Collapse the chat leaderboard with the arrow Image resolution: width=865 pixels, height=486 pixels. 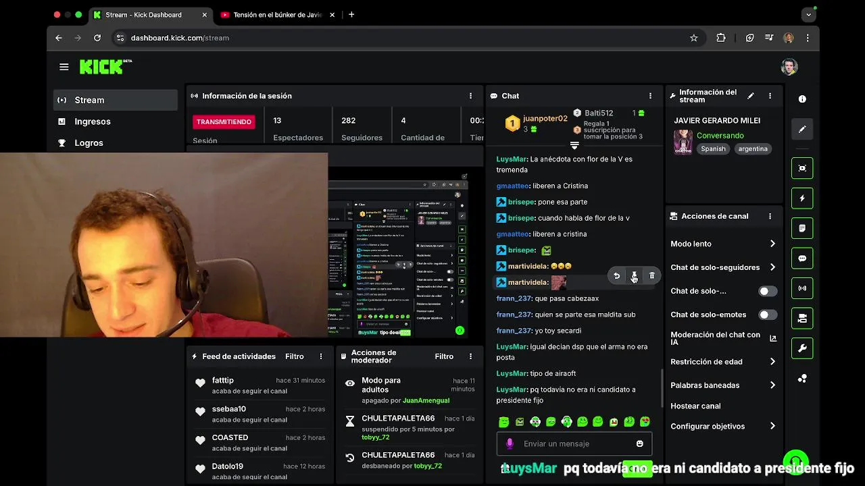click(574, 145)
